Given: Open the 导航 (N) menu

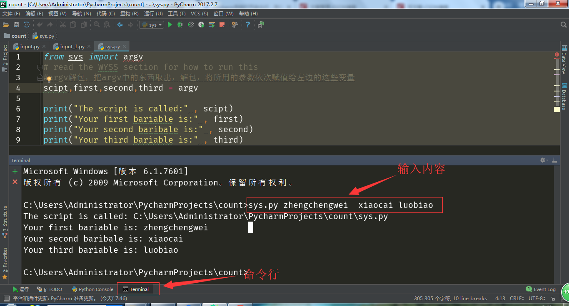Looking at the screenshot, I should click(81, 14).
